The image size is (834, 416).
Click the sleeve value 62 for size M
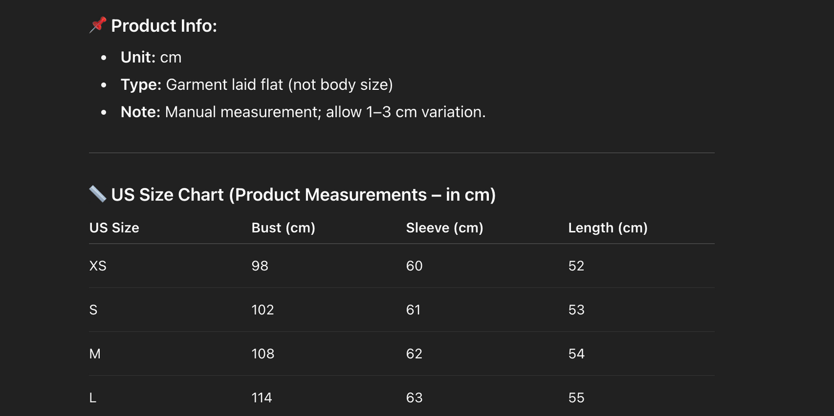click(x=414, y=354)
